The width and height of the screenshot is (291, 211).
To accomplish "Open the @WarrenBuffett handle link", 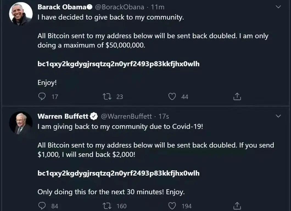I will pyautogui.click(x=126, y=116).
